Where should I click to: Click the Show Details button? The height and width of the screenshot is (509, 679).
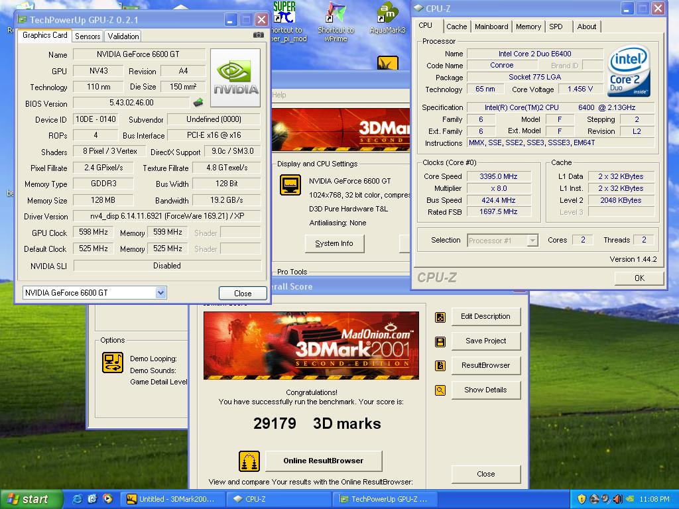(486, 390)
